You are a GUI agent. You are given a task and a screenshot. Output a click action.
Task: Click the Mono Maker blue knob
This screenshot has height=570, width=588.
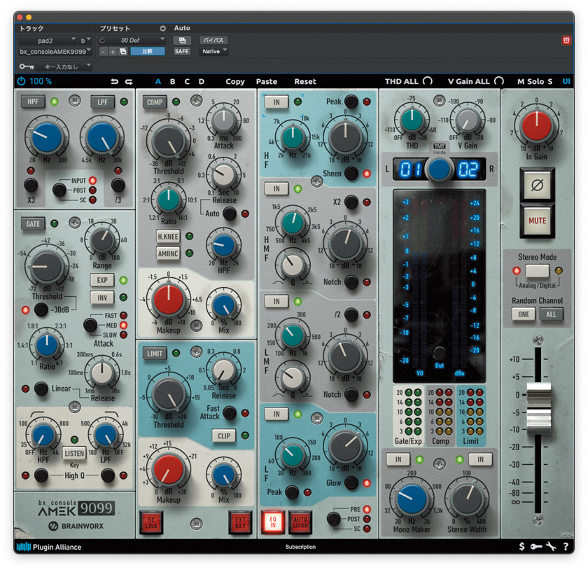tap(412, 499)
